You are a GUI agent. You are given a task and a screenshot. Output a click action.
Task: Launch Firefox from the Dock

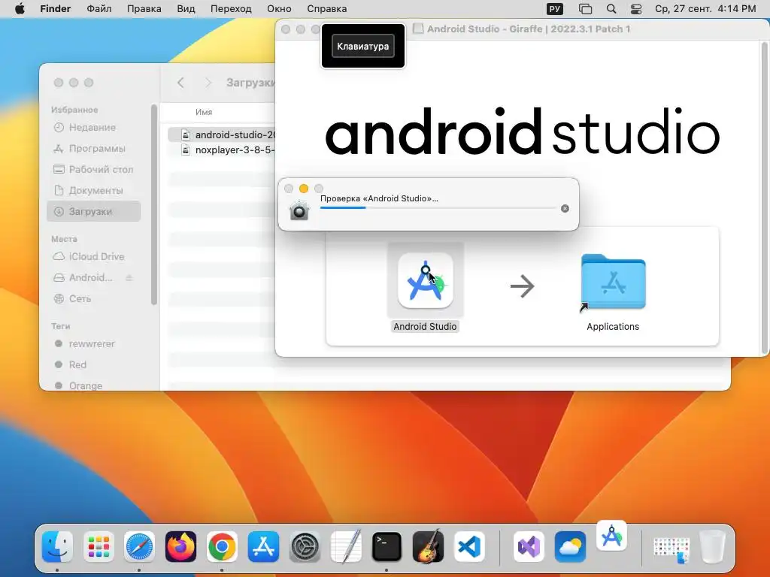click(180, 546)
